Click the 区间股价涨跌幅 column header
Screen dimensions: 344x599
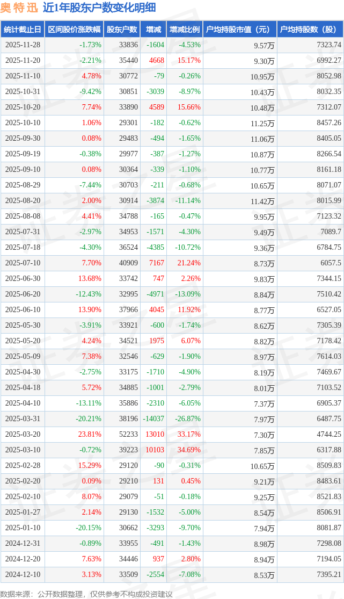point(74,30)
